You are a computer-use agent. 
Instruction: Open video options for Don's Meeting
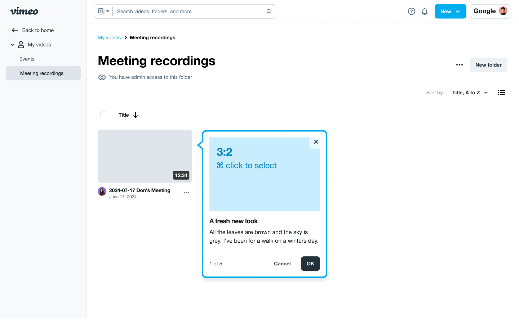[x=186, y=193]
